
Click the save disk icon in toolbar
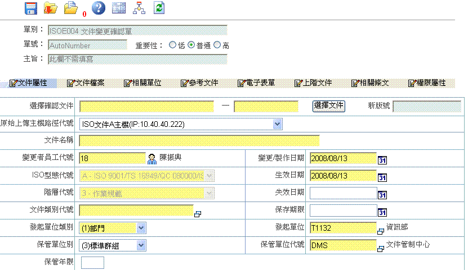pos(31,8)
